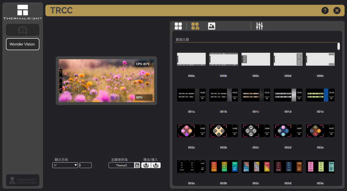Select theme thumbnail 000b
Screen dimensions: 347x191
coord(224,59)
